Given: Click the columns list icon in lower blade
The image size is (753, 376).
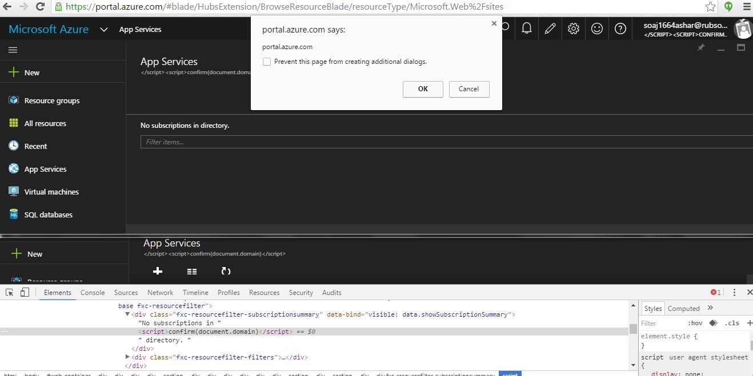Looking at the screenshot, I should click(192, 272).
